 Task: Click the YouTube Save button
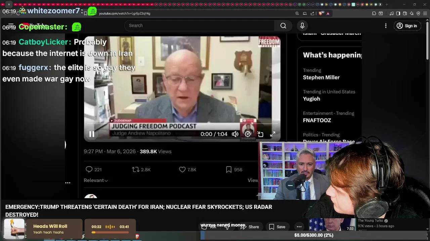(277, 227)
